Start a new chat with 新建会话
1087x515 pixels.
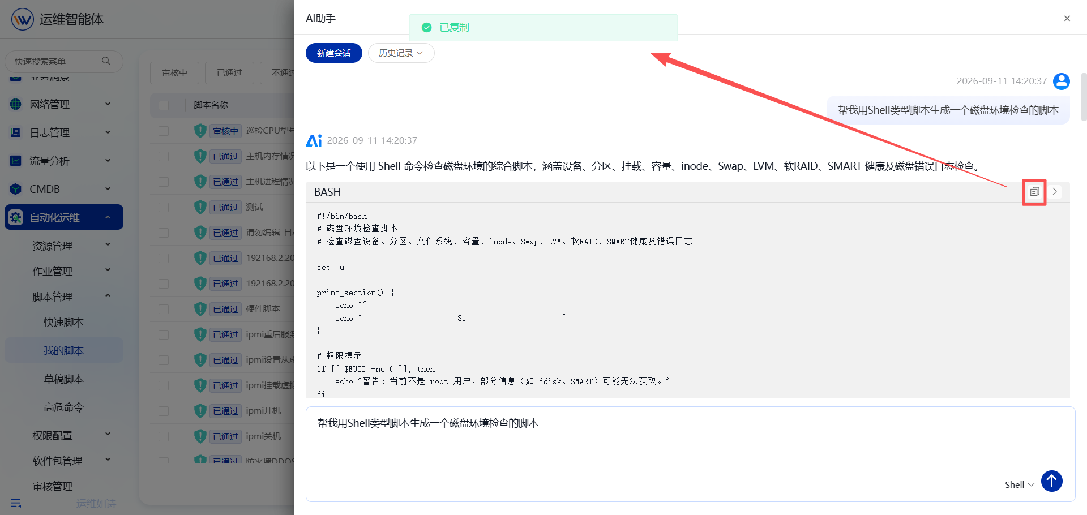click(334, 53)
